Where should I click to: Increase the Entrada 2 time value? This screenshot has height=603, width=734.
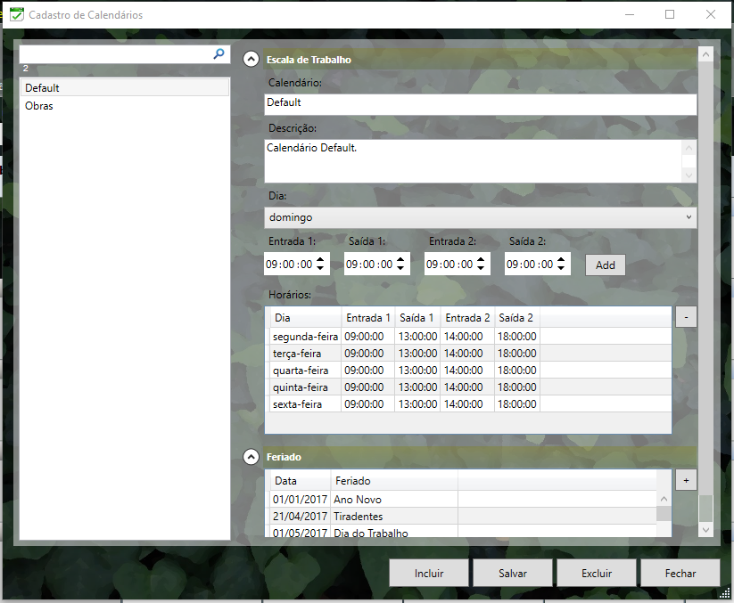[x=482, y=259]
